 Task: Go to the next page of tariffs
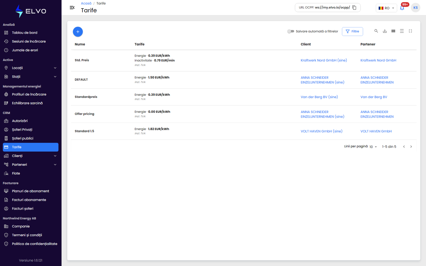pos(411,147)
